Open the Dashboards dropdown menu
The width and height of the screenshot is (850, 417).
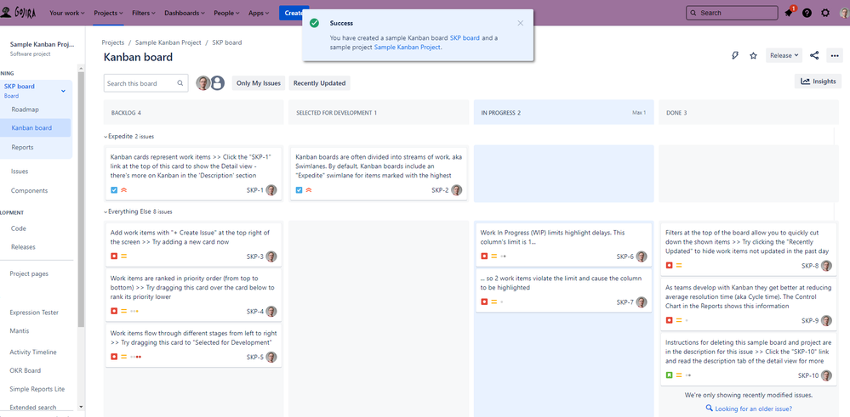click(185, 13)
